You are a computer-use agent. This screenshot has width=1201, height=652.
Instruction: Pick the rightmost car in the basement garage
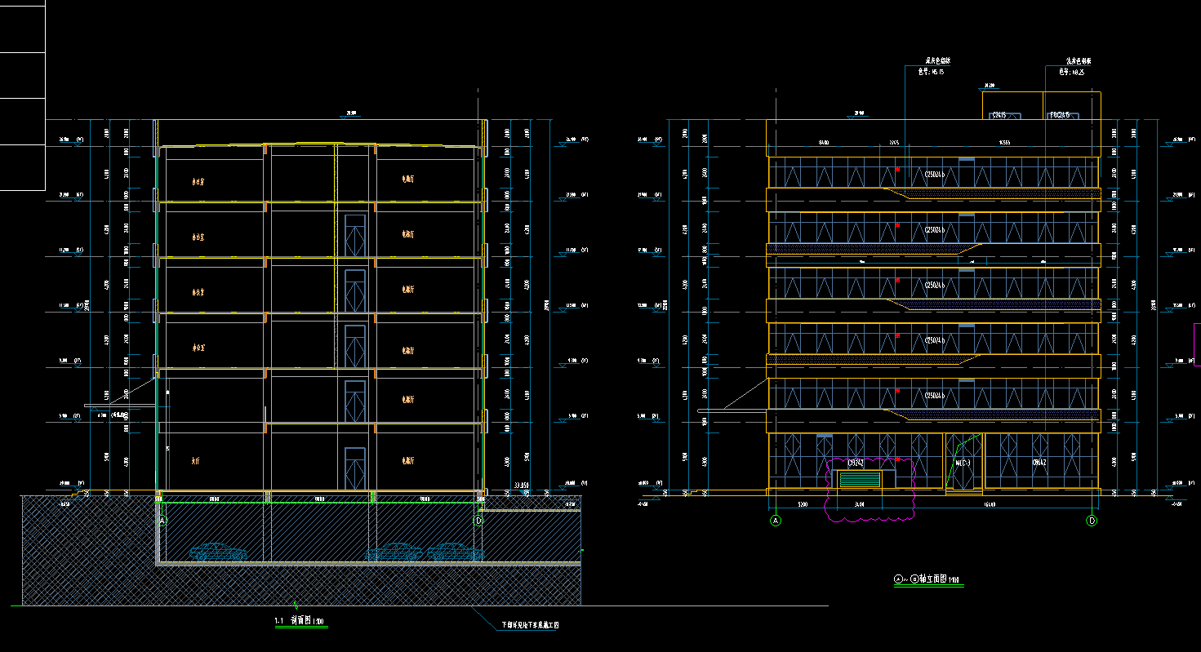click(x=455, y=552)
